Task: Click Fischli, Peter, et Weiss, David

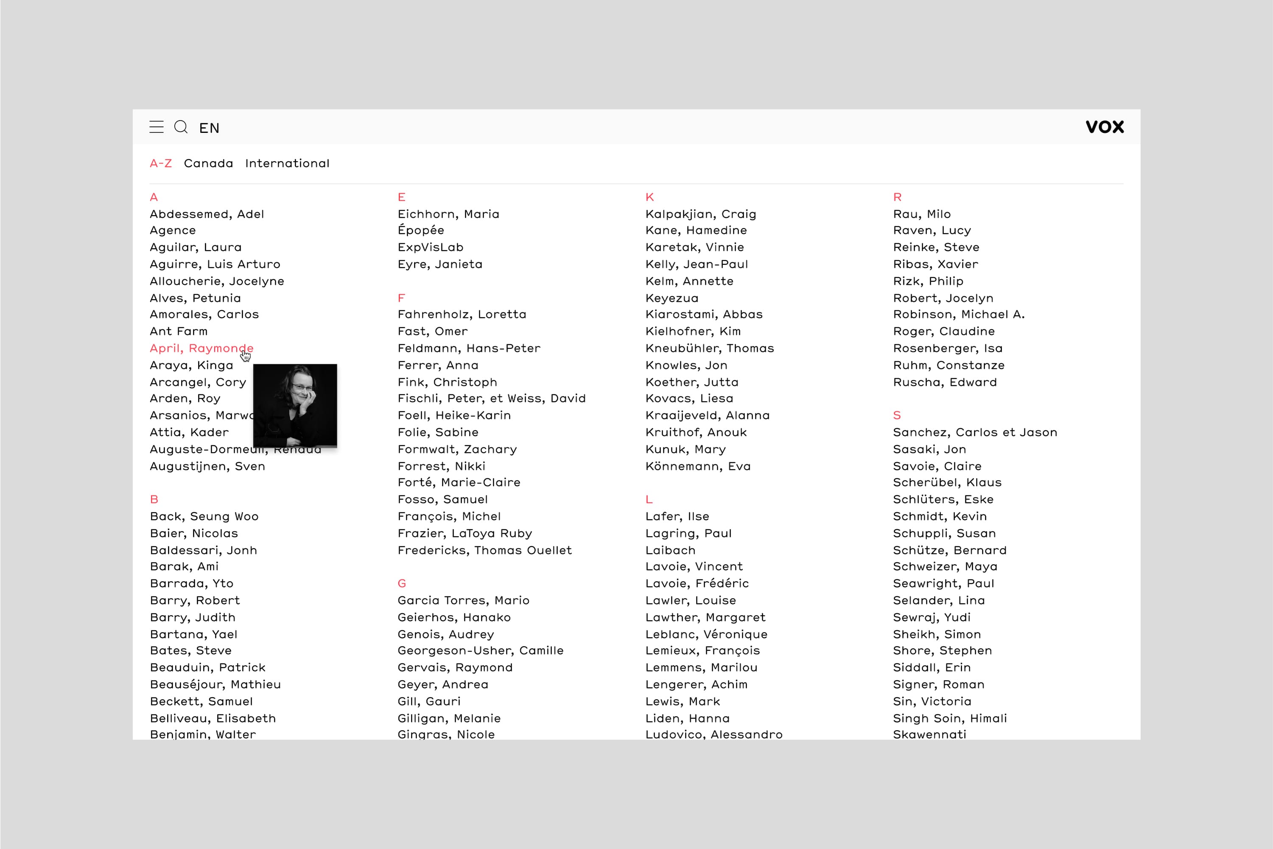Action: pyautogui.click(x=491, y=399)
